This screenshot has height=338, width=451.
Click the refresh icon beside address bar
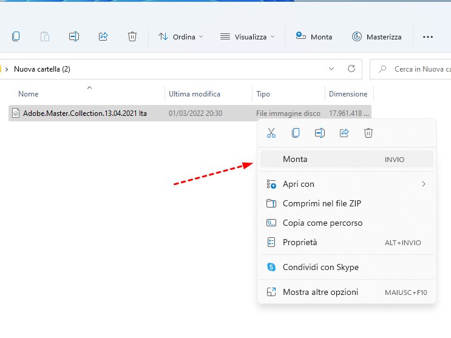pos(351,69)
